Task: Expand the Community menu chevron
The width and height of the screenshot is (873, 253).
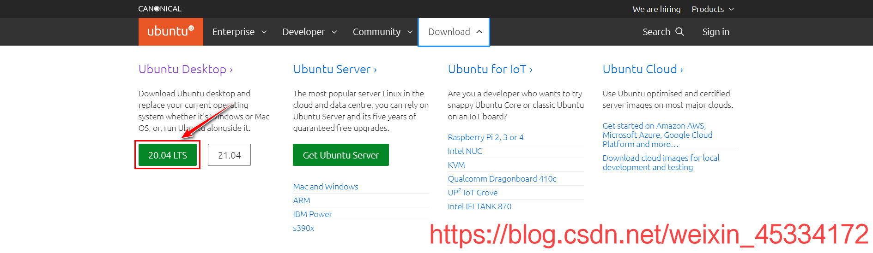Action: [410, 32]
